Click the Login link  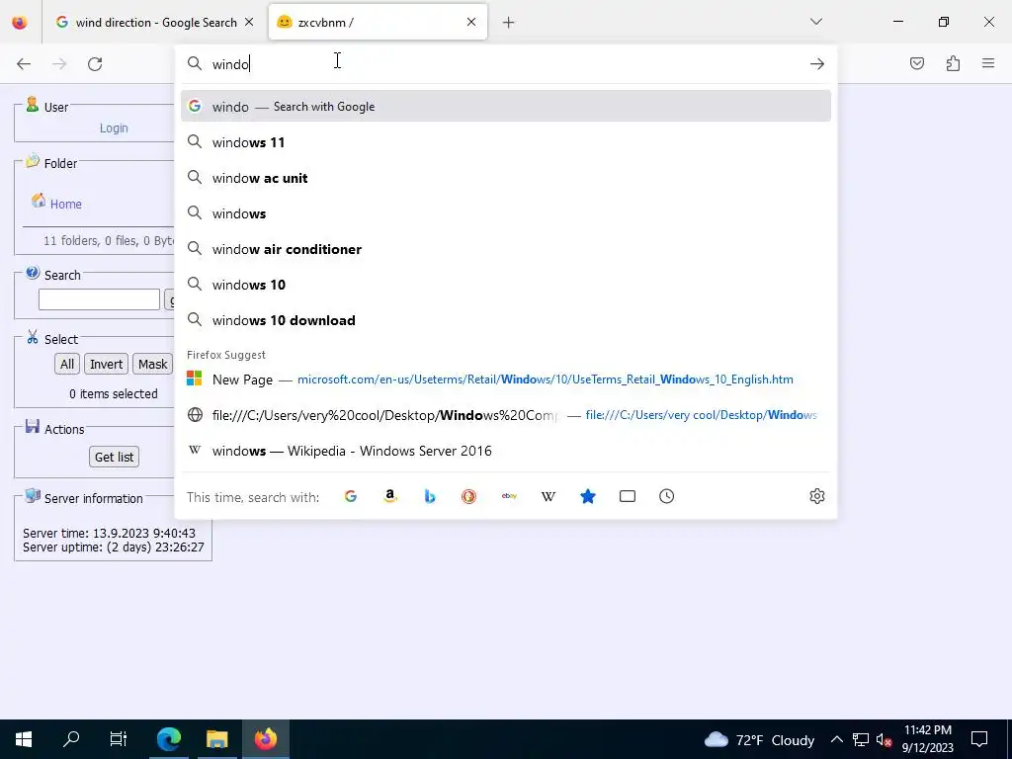coord(114,127)
